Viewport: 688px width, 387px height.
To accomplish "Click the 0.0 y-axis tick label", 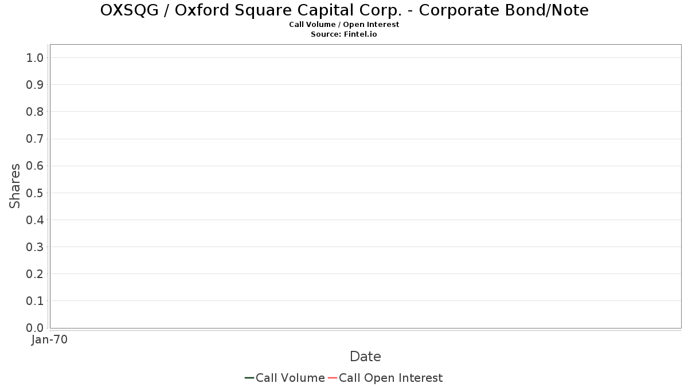I will pyautogui.click(x=35, y=328).
